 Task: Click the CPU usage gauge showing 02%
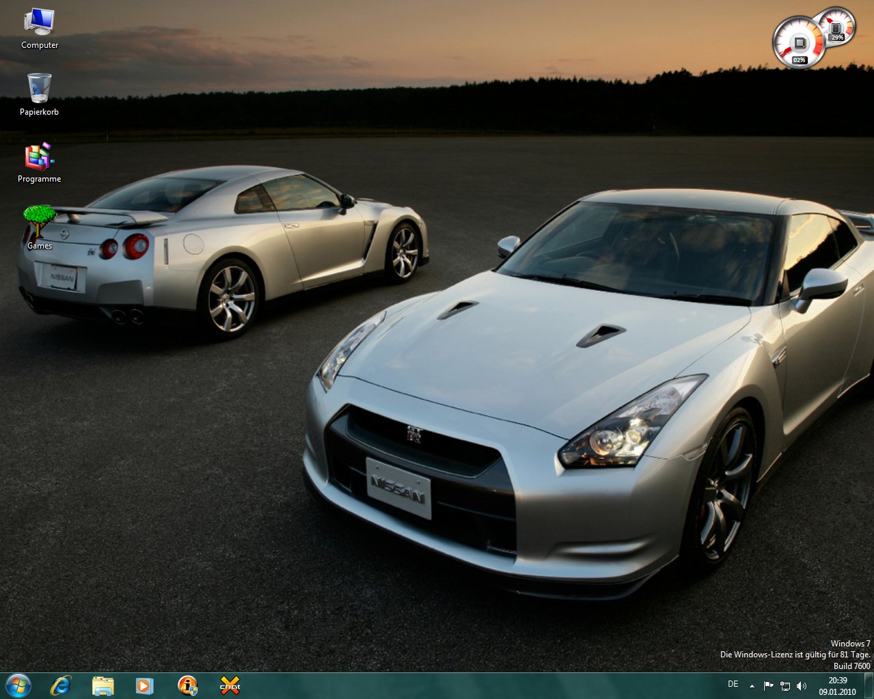tap(798, 43)
